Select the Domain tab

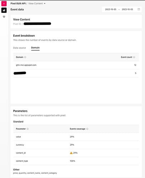coord(35,48)
